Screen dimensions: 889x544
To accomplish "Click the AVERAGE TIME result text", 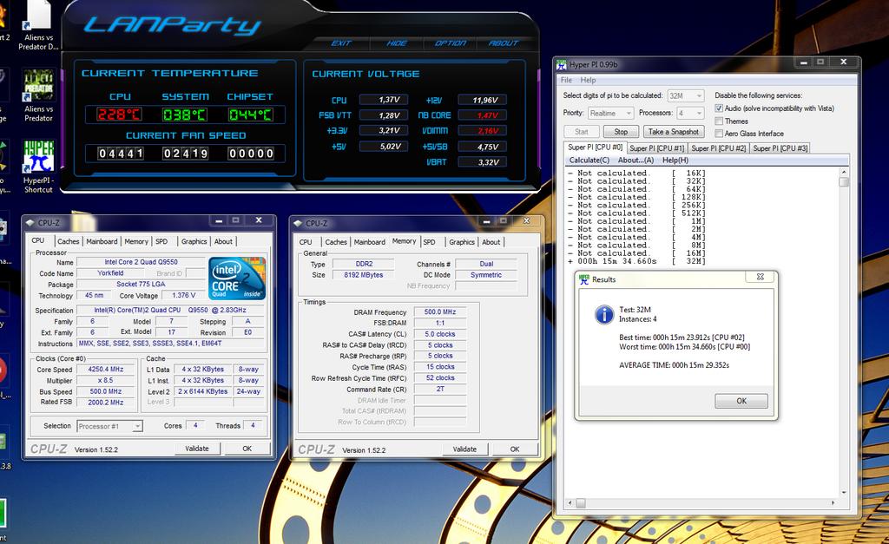I will click(674, 365).
